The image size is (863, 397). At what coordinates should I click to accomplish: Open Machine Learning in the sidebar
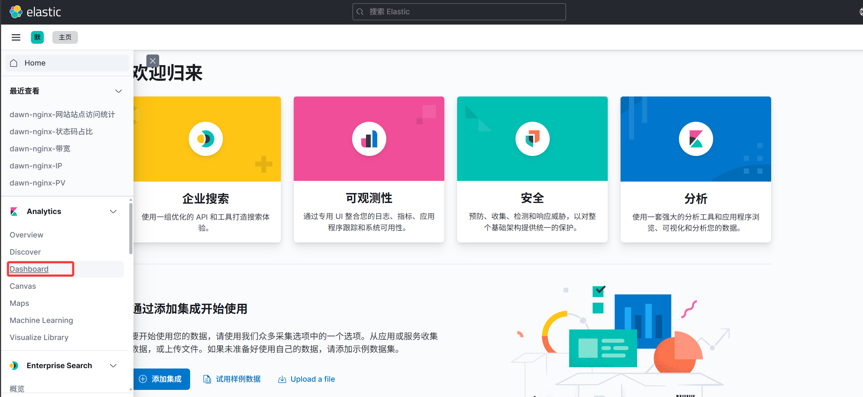point(41,320)
